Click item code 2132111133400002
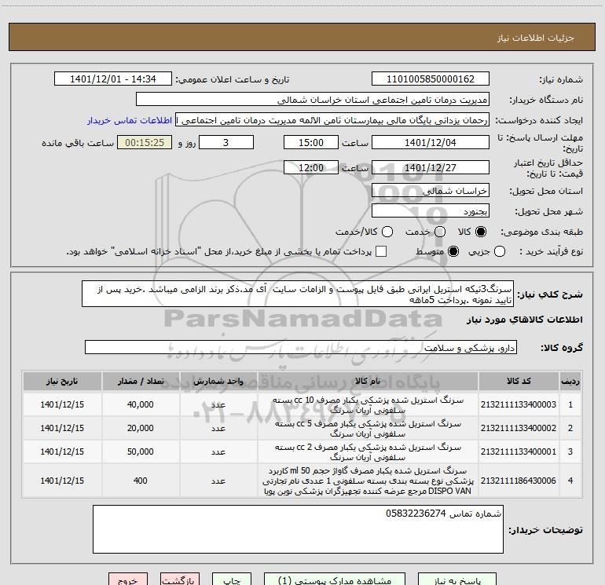605x585 pixels. [x=519, y=428]
